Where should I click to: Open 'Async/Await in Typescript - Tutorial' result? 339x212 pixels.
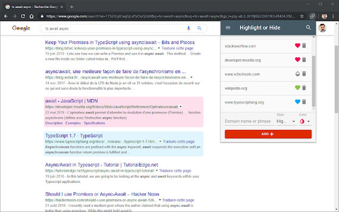click(x=101, y=165)
